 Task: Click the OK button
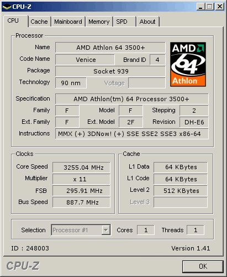tap(203, 266)
